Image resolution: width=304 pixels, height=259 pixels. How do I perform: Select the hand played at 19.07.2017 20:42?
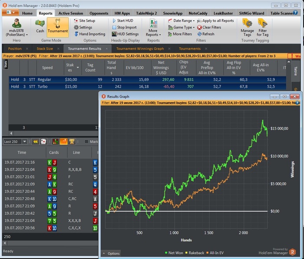pyautogui.click(x=50, y=213)
